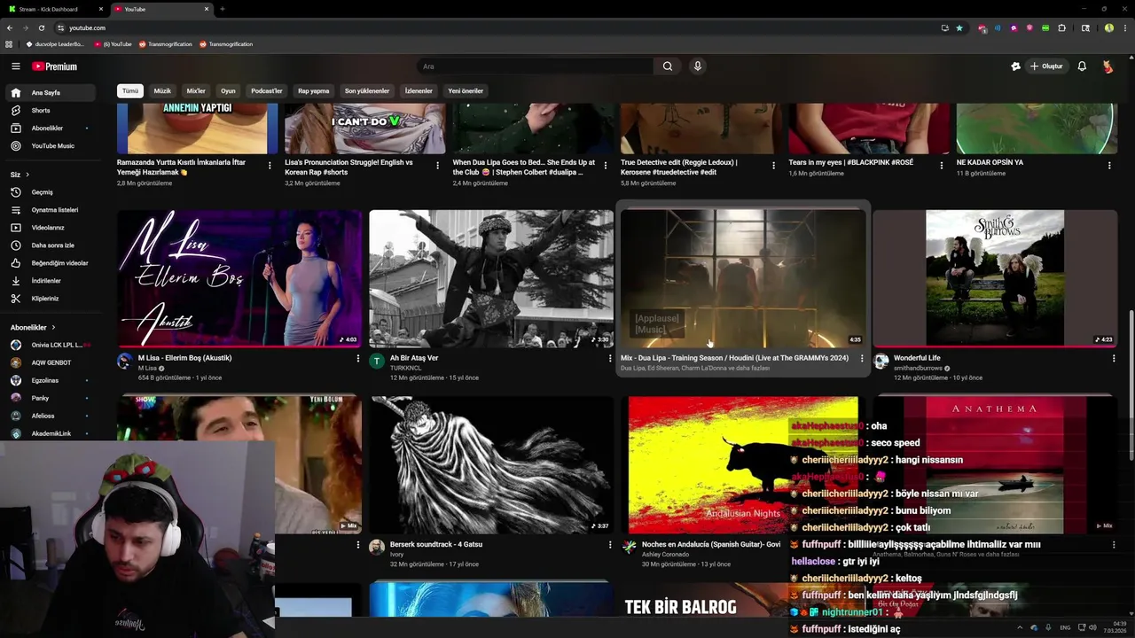Open options for Ramazanda Yurtta short
The image size is (1135, 638).
(270, 165)
